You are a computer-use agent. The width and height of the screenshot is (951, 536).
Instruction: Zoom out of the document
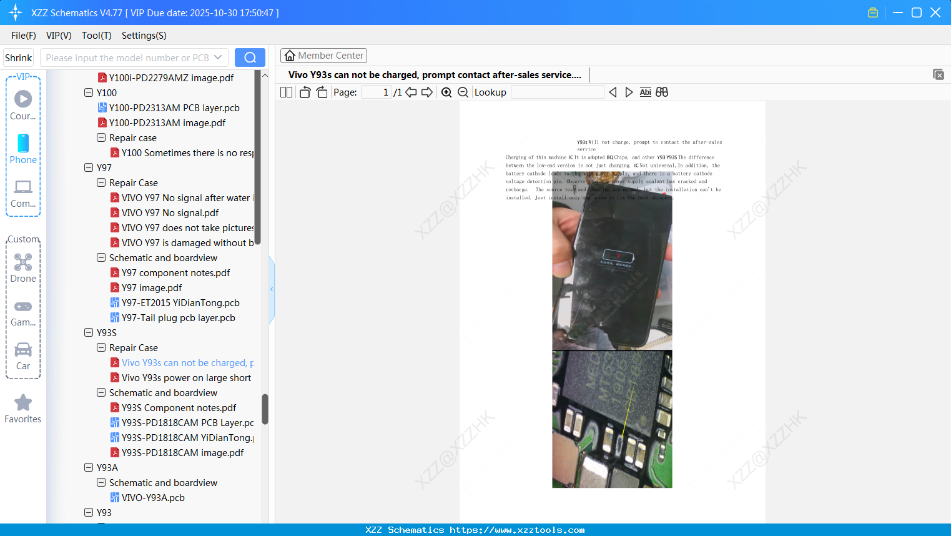[463, 92]
